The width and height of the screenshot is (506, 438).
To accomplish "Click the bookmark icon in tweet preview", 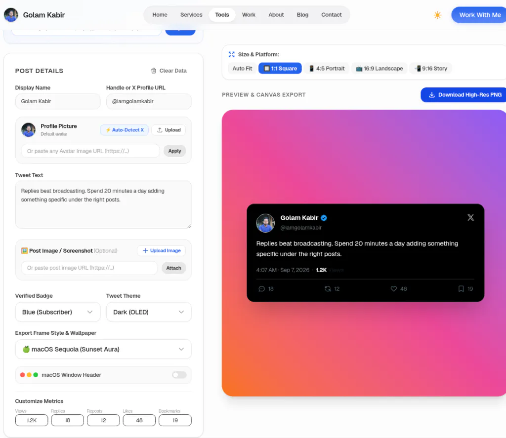I will 461,289.
